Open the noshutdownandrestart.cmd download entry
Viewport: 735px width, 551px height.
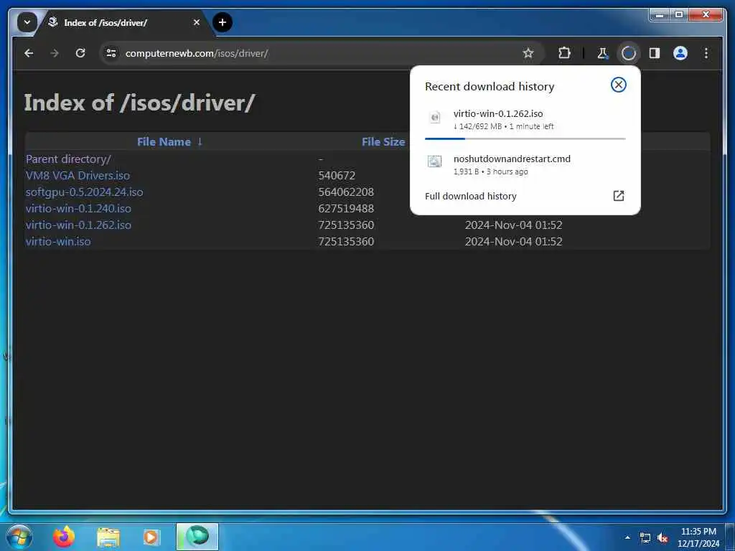tap(525, 164)
